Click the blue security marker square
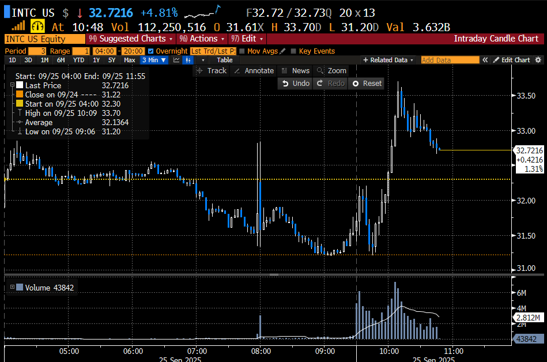Viewport: 547px width, 362px height. [7, 12]
